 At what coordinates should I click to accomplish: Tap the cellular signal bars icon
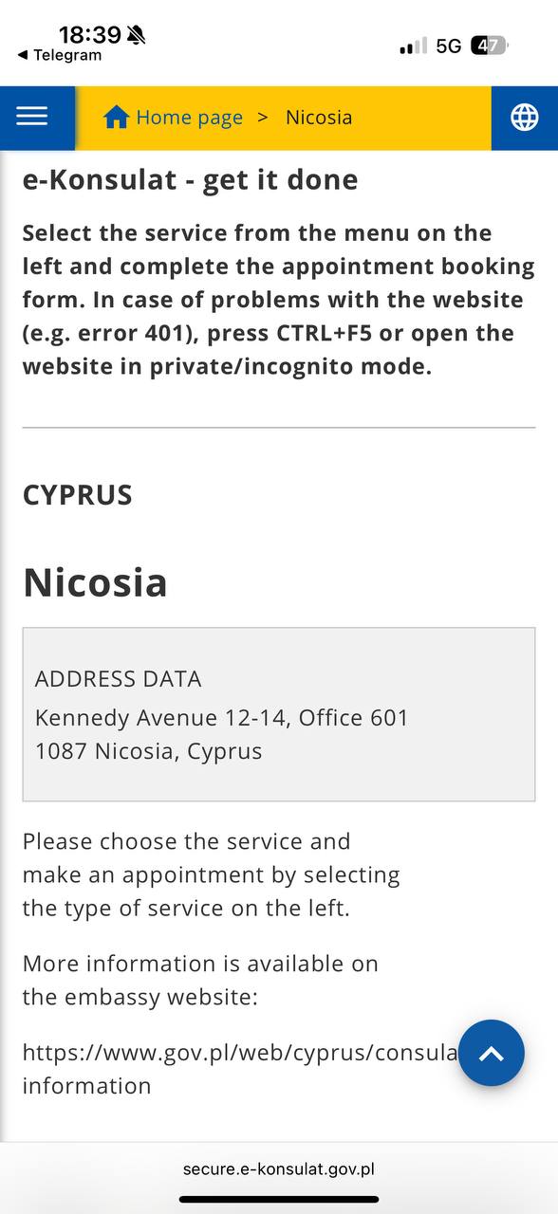(414, 46)
